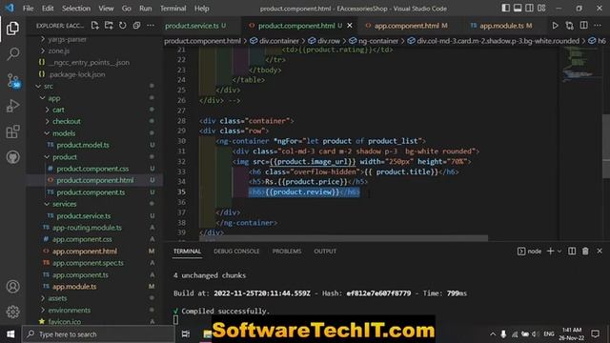Image resolution: width=610 pixels, height=343 pixels.
Task: Open Source Control view
Action: tap(12, 80)
